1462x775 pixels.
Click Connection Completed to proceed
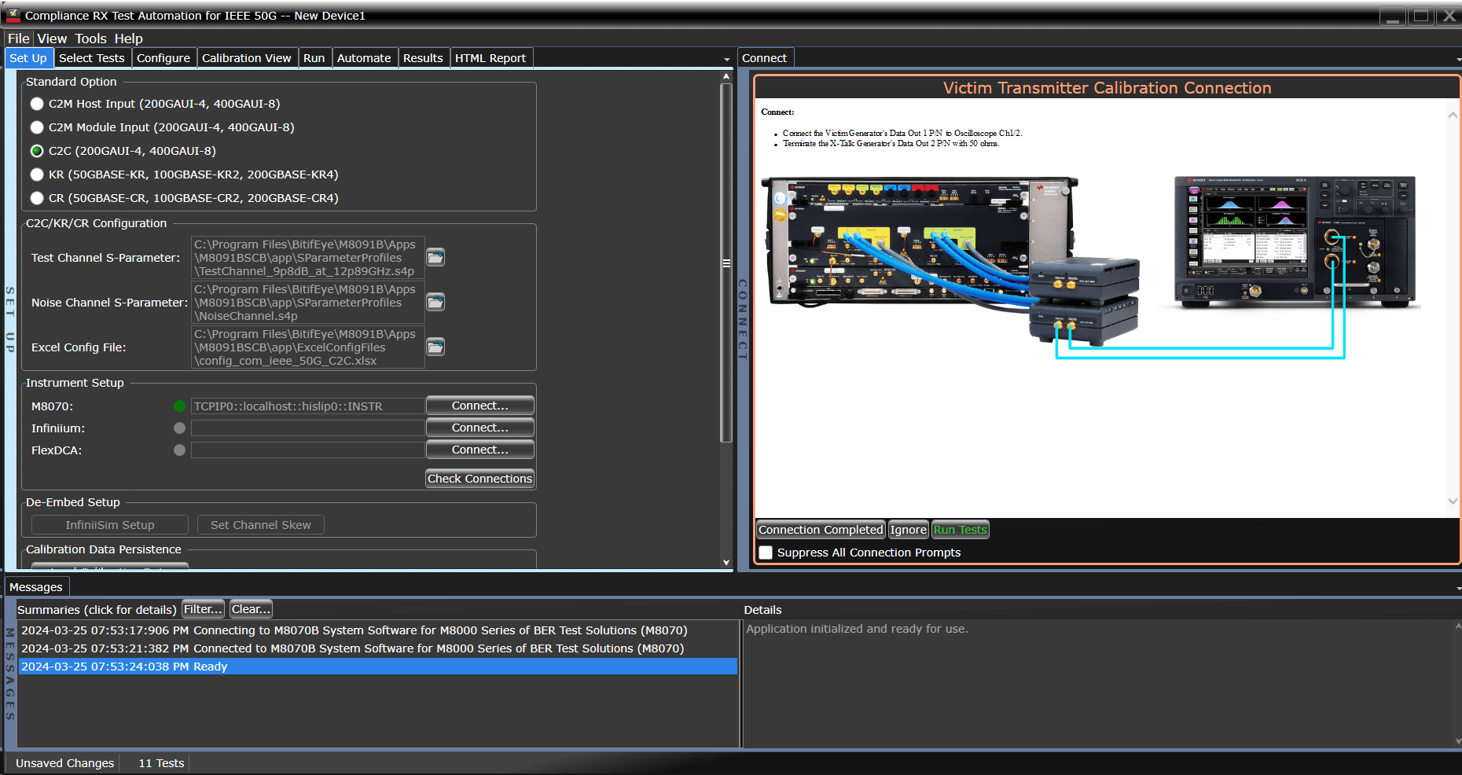point(820,529)
